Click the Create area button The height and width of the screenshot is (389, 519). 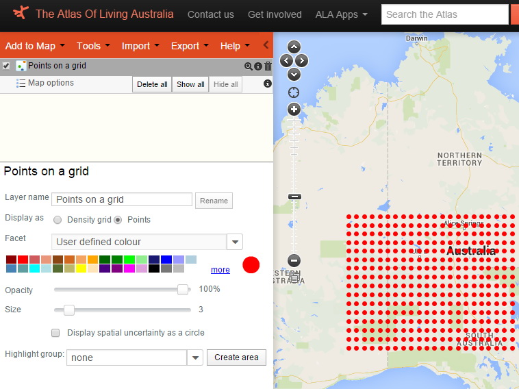[x=236, y=357]
